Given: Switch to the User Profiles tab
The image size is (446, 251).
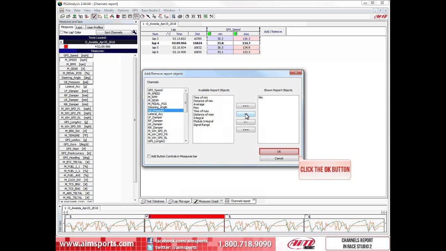Looking at the screenshot, I should tap(95, 27).
